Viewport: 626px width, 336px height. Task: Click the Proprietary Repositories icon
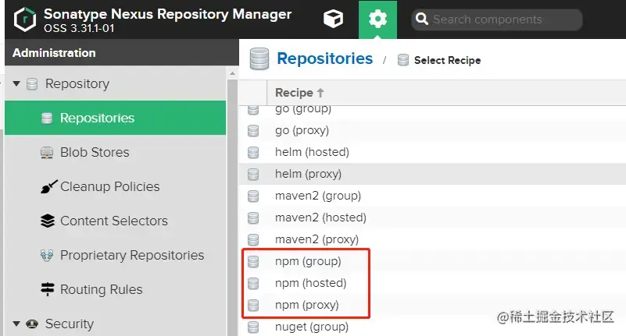click(47, 255)
